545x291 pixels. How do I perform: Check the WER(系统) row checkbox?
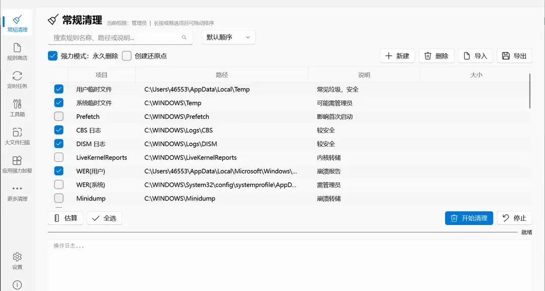click(x=59, y=184)
